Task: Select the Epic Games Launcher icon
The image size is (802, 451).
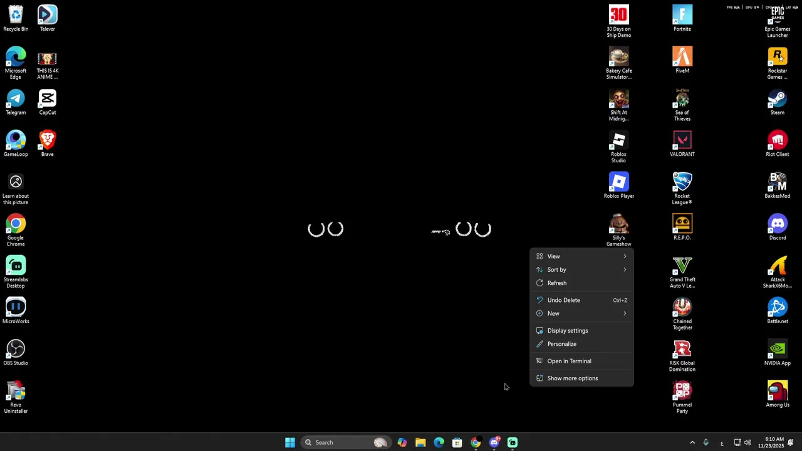Action: (778, 21)
